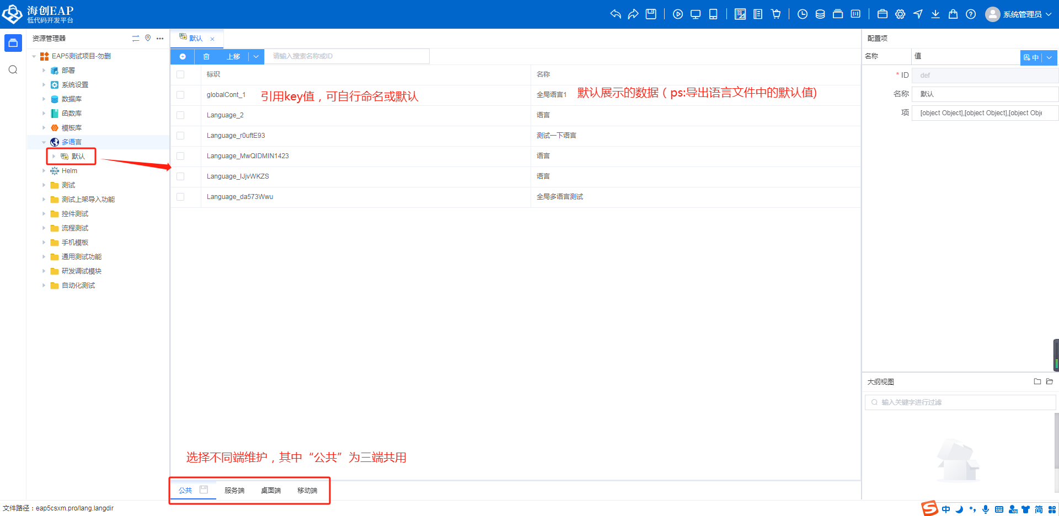Select the Helm item in resource tree
This screenshot has height=516, width=1059.
coord(69,171)
